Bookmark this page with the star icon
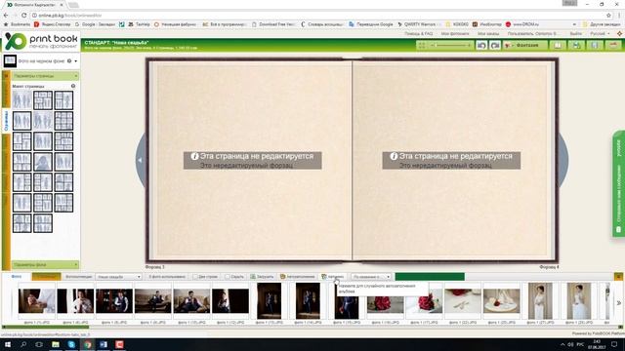The width and height of the screenshot is (625, 351). (608, 16)
